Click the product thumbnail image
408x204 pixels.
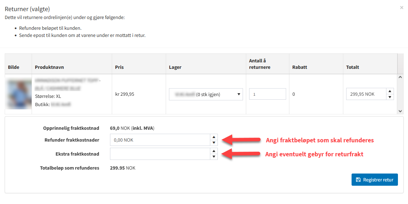18,94
